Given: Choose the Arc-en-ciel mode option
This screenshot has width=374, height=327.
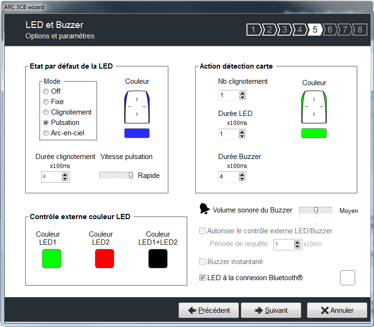Looking at the screenshot, I should [x=46, y=133].
